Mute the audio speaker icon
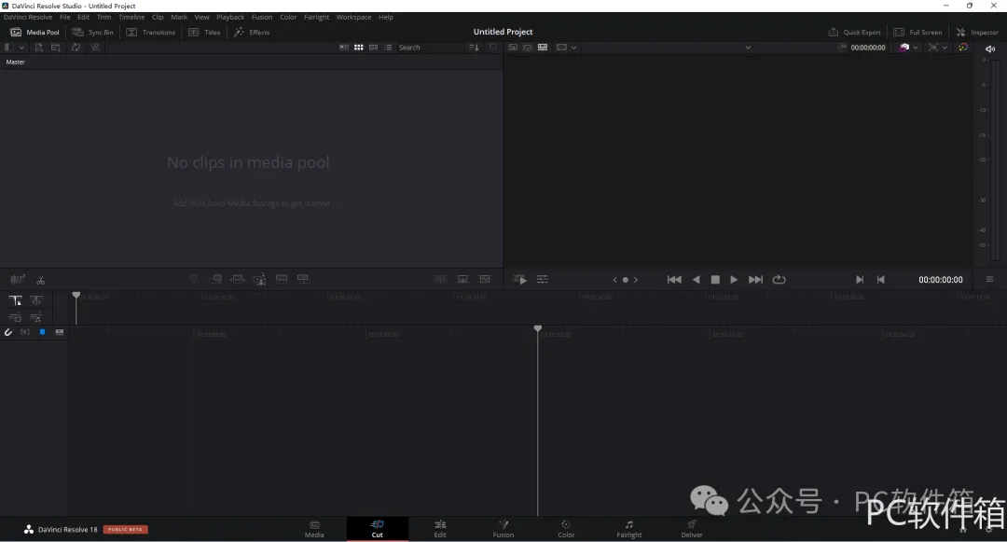The height and width of the screenshot is (542, 1007). [x=989, y=49]
